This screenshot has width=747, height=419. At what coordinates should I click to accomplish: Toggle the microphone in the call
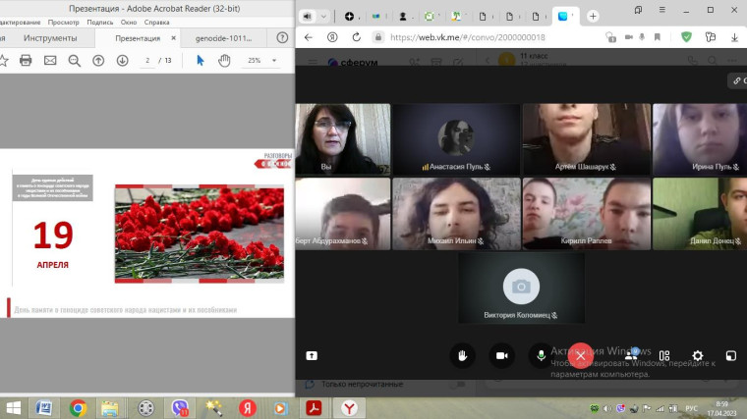tap(541, 356)
